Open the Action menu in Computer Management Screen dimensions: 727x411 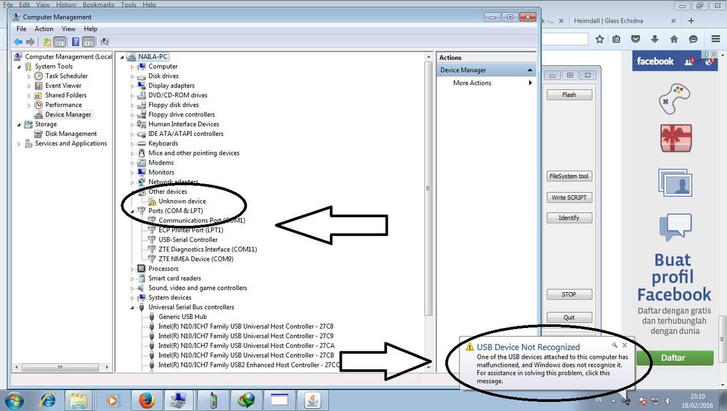pos(44,29)
